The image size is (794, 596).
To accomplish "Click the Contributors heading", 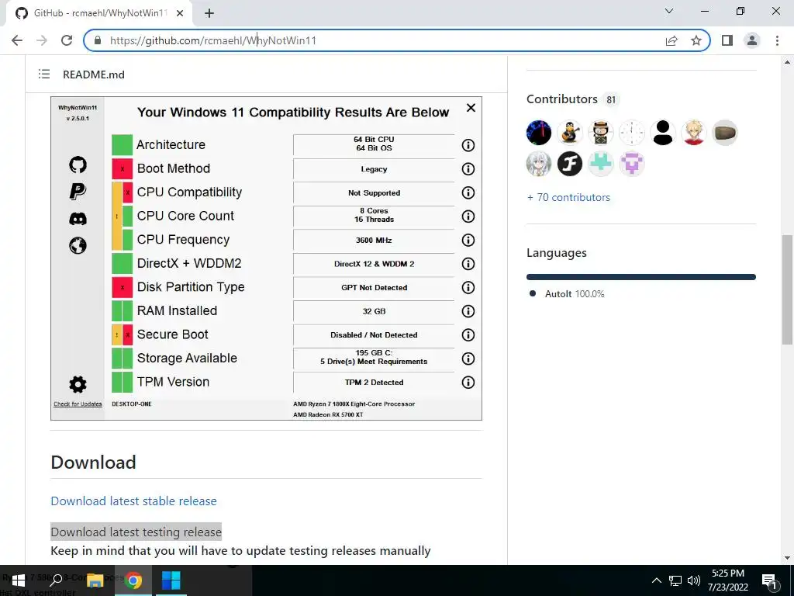I will tap(562, 99).
